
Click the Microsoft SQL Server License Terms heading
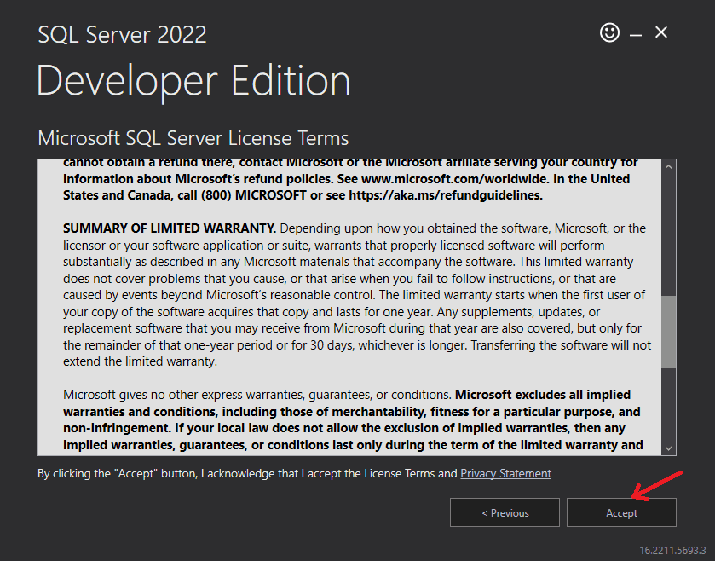tap(193, 138)
